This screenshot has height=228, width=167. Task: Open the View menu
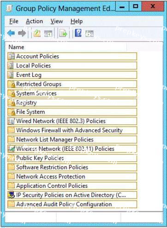click(x=57, y=21)
